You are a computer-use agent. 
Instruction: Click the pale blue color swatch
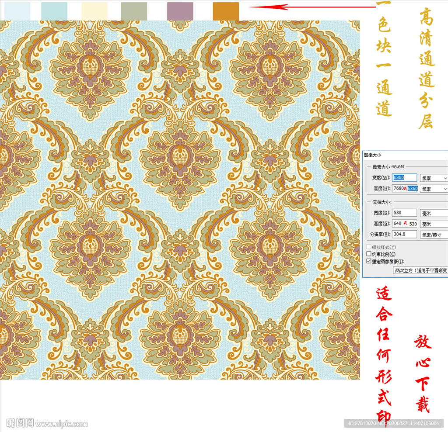coord(17,11)
